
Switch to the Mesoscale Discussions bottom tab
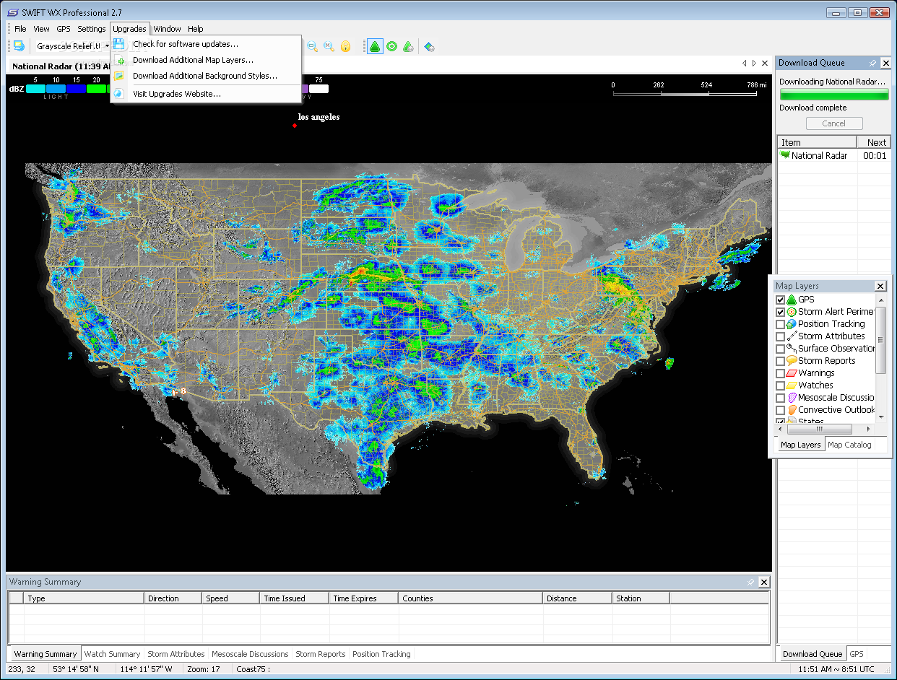coord(250,654)
